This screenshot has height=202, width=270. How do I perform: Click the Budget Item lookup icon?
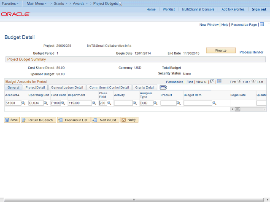coord(214,103)
